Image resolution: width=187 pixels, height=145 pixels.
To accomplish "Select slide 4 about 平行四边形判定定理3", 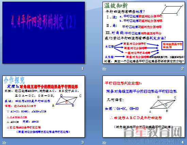I will coord(144,107).
